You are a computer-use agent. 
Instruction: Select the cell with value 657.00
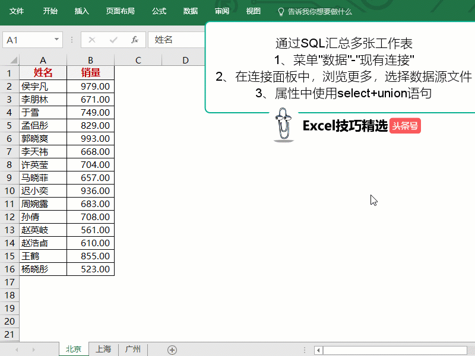[91, 177]
